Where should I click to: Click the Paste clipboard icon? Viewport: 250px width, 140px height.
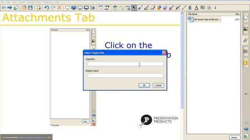click(39, 7)
